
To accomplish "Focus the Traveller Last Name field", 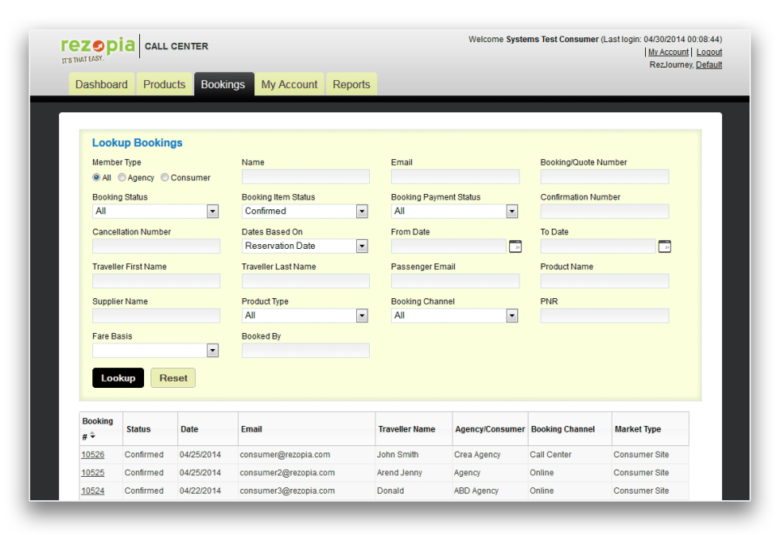I will point(306,281).
